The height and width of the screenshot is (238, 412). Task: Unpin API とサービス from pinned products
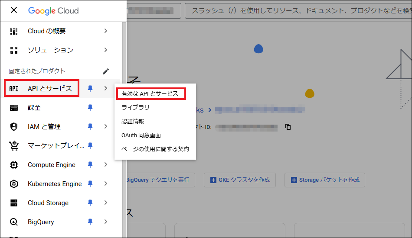(x=90, y=89)
